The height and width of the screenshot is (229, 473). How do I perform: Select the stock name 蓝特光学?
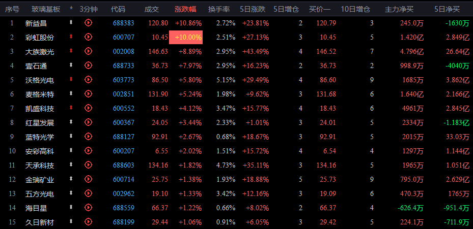40,137
